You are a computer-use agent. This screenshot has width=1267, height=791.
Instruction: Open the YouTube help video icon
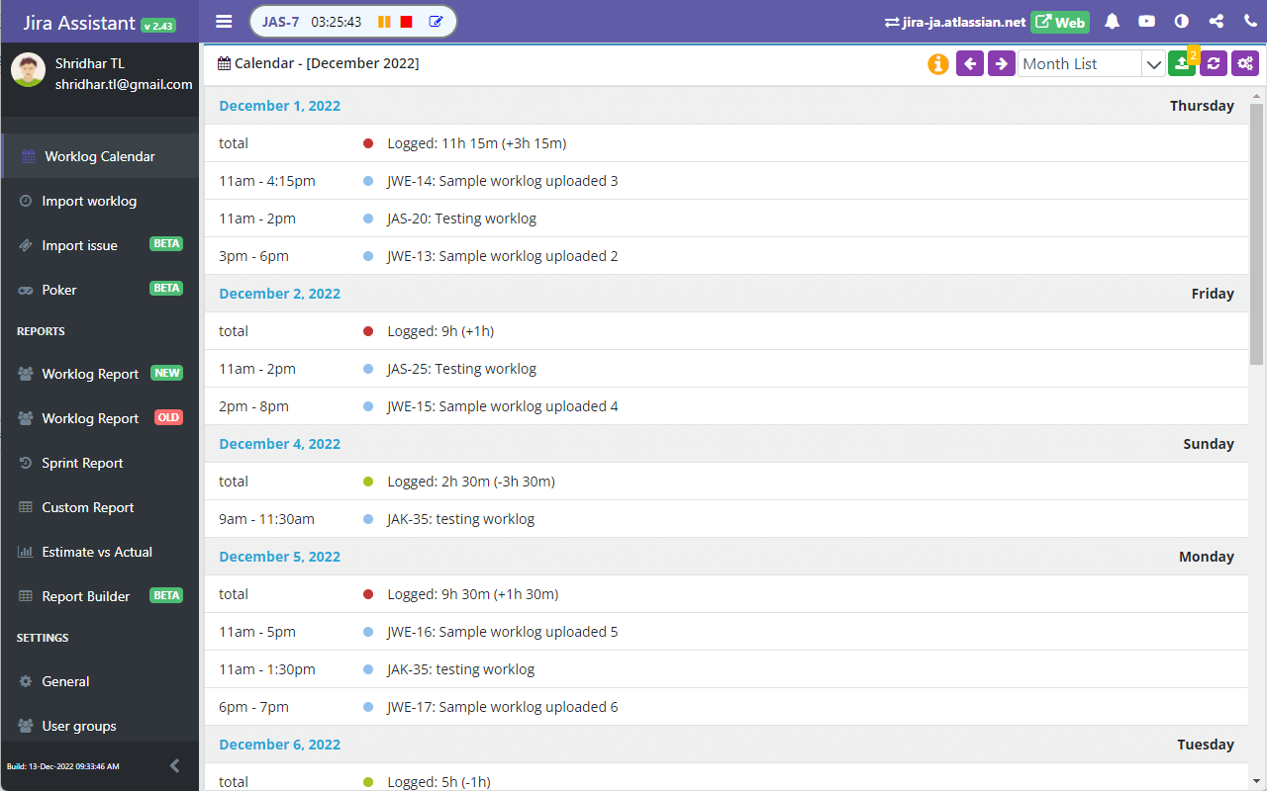pos(1147,21)
